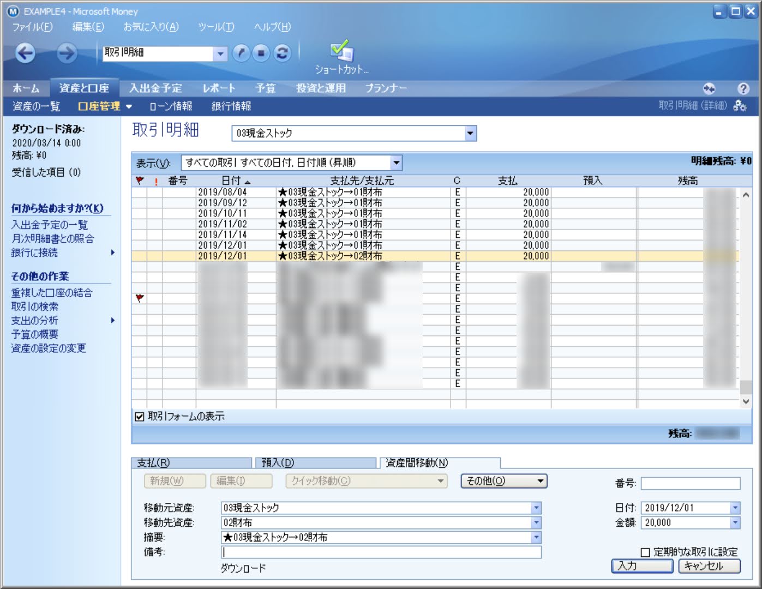Open the 03現金ストック account dropdown
Viewport: 762px width, 589px height.
point(470,133)
